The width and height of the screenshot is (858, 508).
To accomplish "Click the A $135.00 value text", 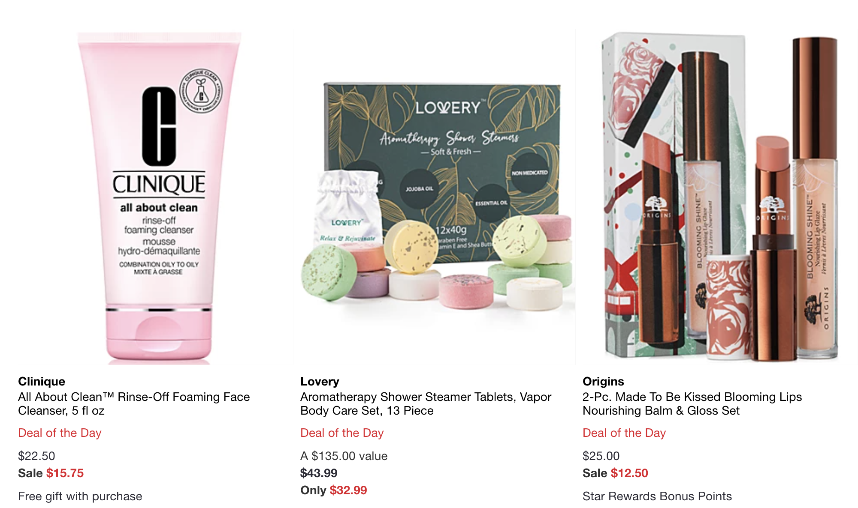I will [x=344, y=456].
